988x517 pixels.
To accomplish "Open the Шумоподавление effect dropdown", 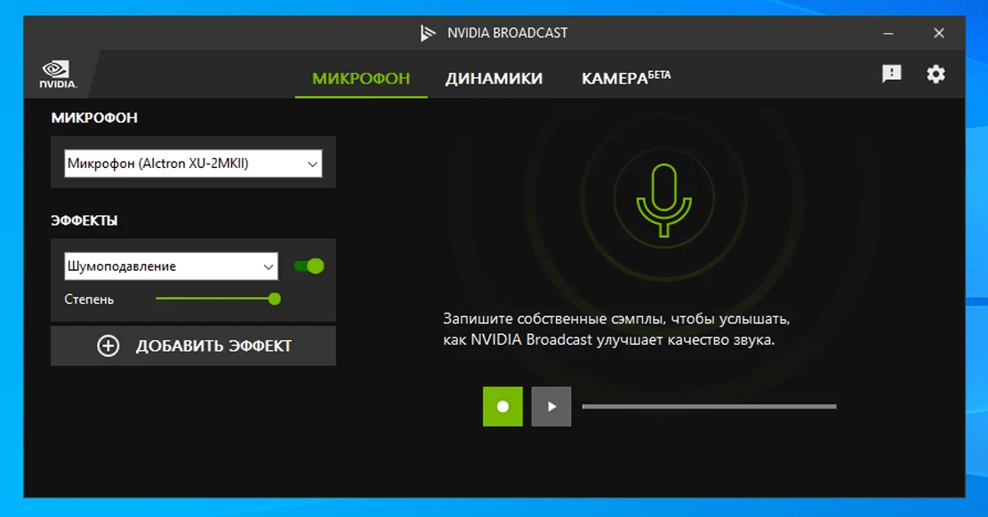I will (171, 266).
